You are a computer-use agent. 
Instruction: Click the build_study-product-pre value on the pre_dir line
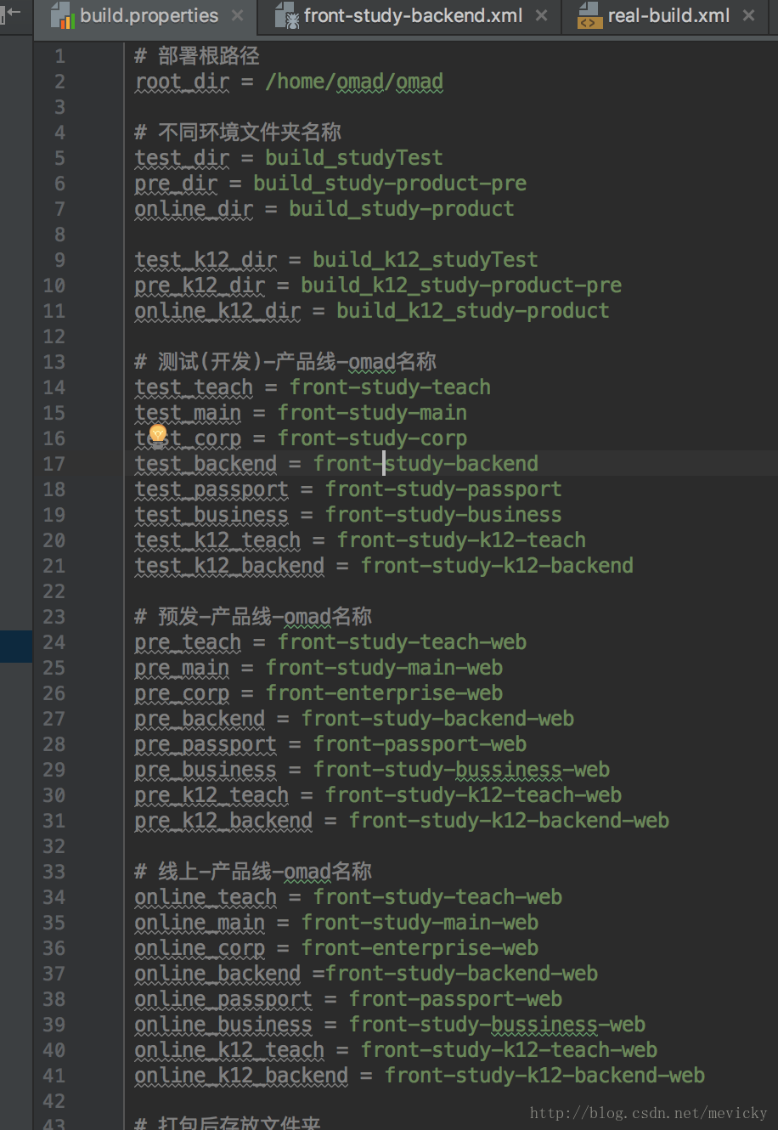click(390, 184)
